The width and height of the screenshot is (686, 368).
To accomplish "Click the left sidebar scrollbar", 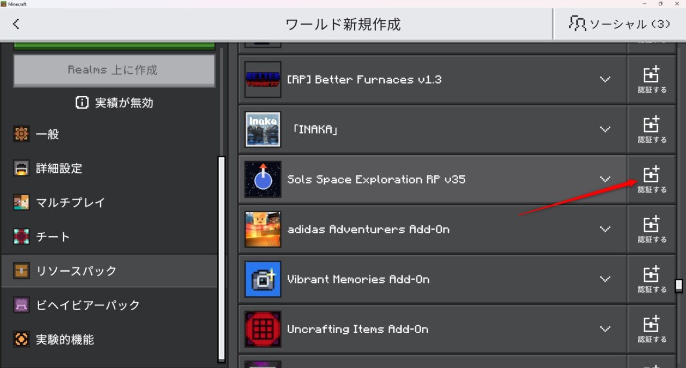I will 221,259.
